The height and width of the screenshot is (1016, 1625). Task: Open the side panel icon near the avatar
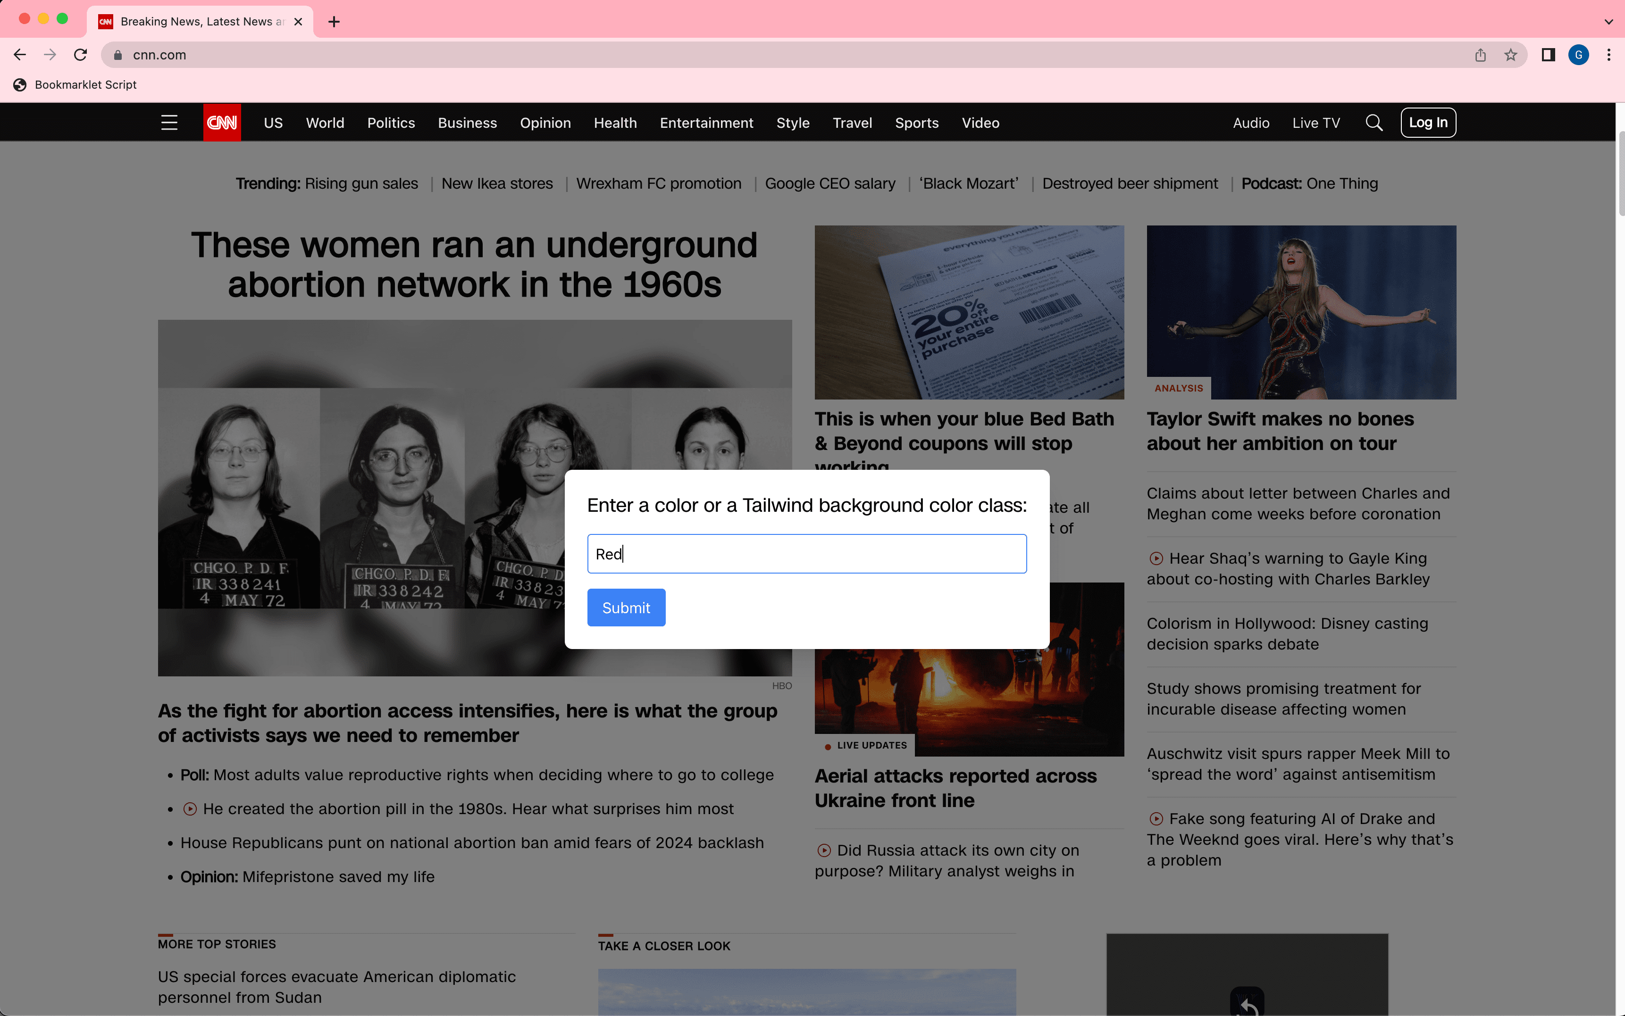1548,54
